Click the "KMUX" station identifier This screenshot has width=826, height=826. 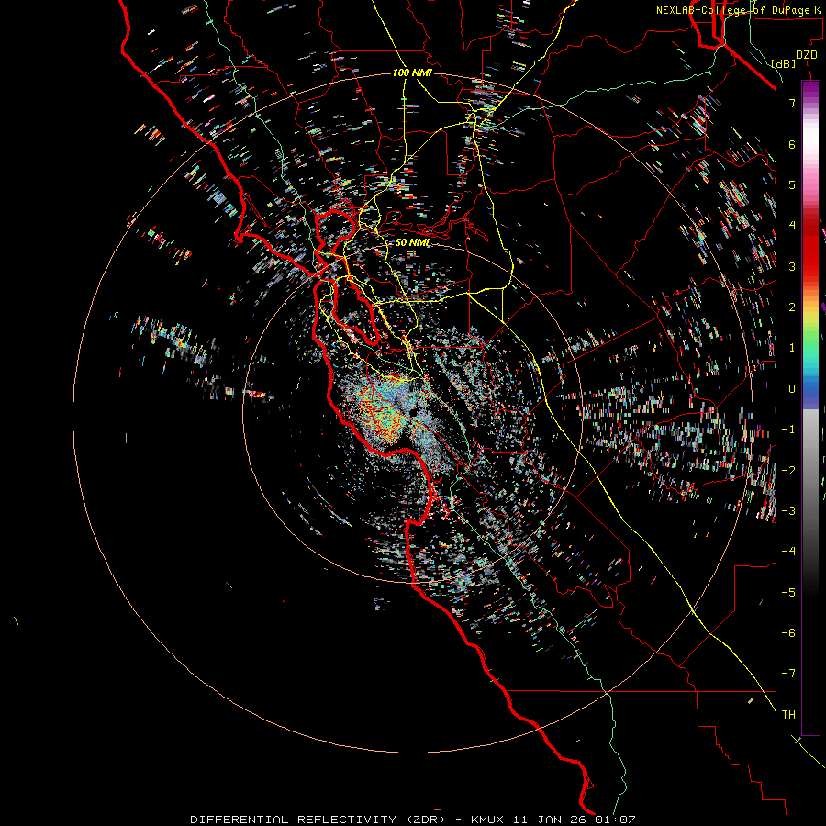(x=487, y=820)
